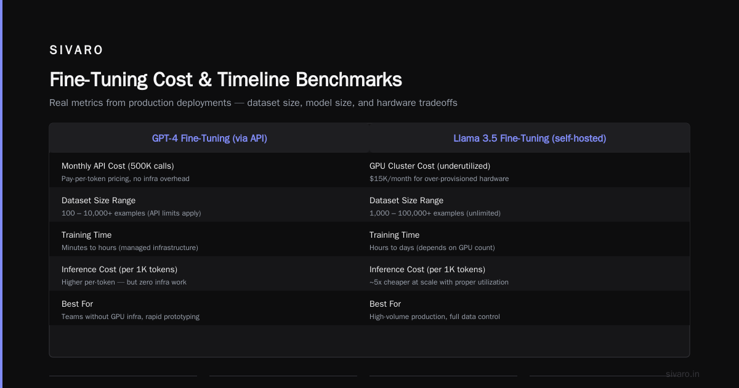This screenshot has width=739, height=388.
Task: Click 'Minutes to hours (managed infrastructure)' text
Action: 130,248
